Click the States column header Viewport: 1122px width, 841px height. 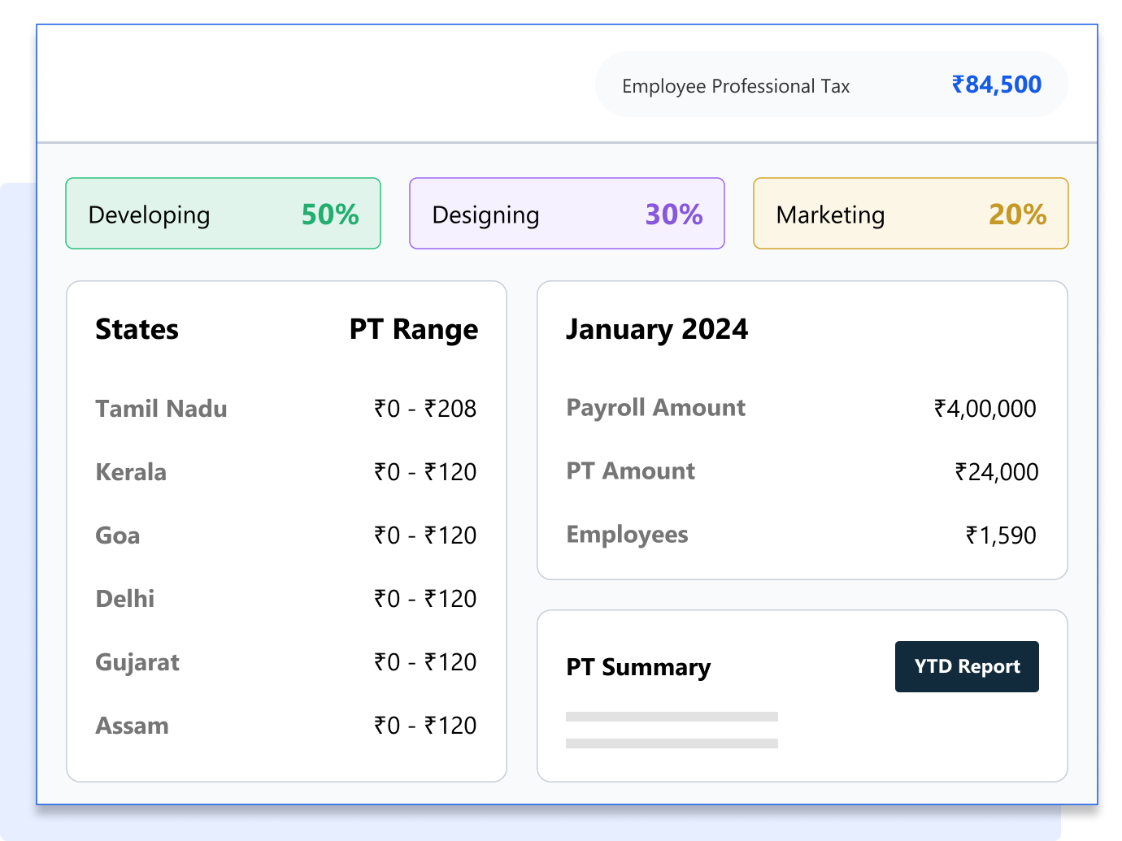coord(137,329)
